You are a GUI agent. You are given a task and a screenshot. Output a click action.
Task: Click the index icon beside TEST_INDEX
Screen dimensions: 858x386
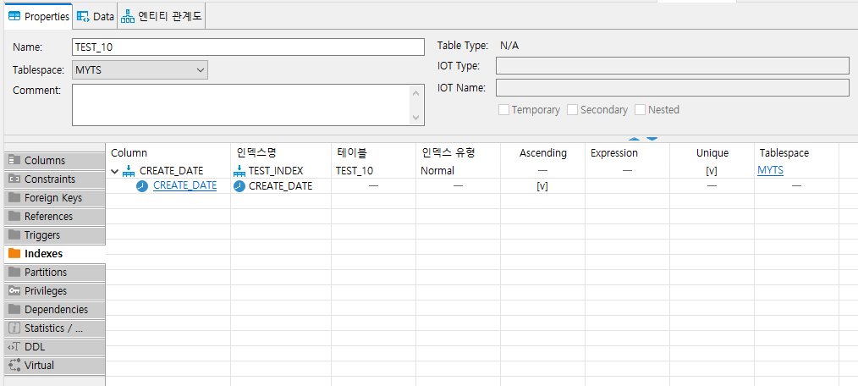point(239,171)
